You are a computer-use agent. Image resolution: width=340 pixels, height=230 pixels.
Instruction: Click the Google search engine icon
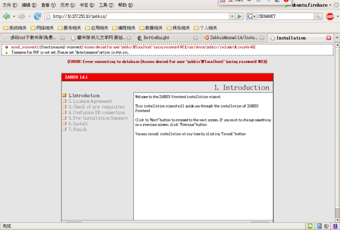click(250, 16)
